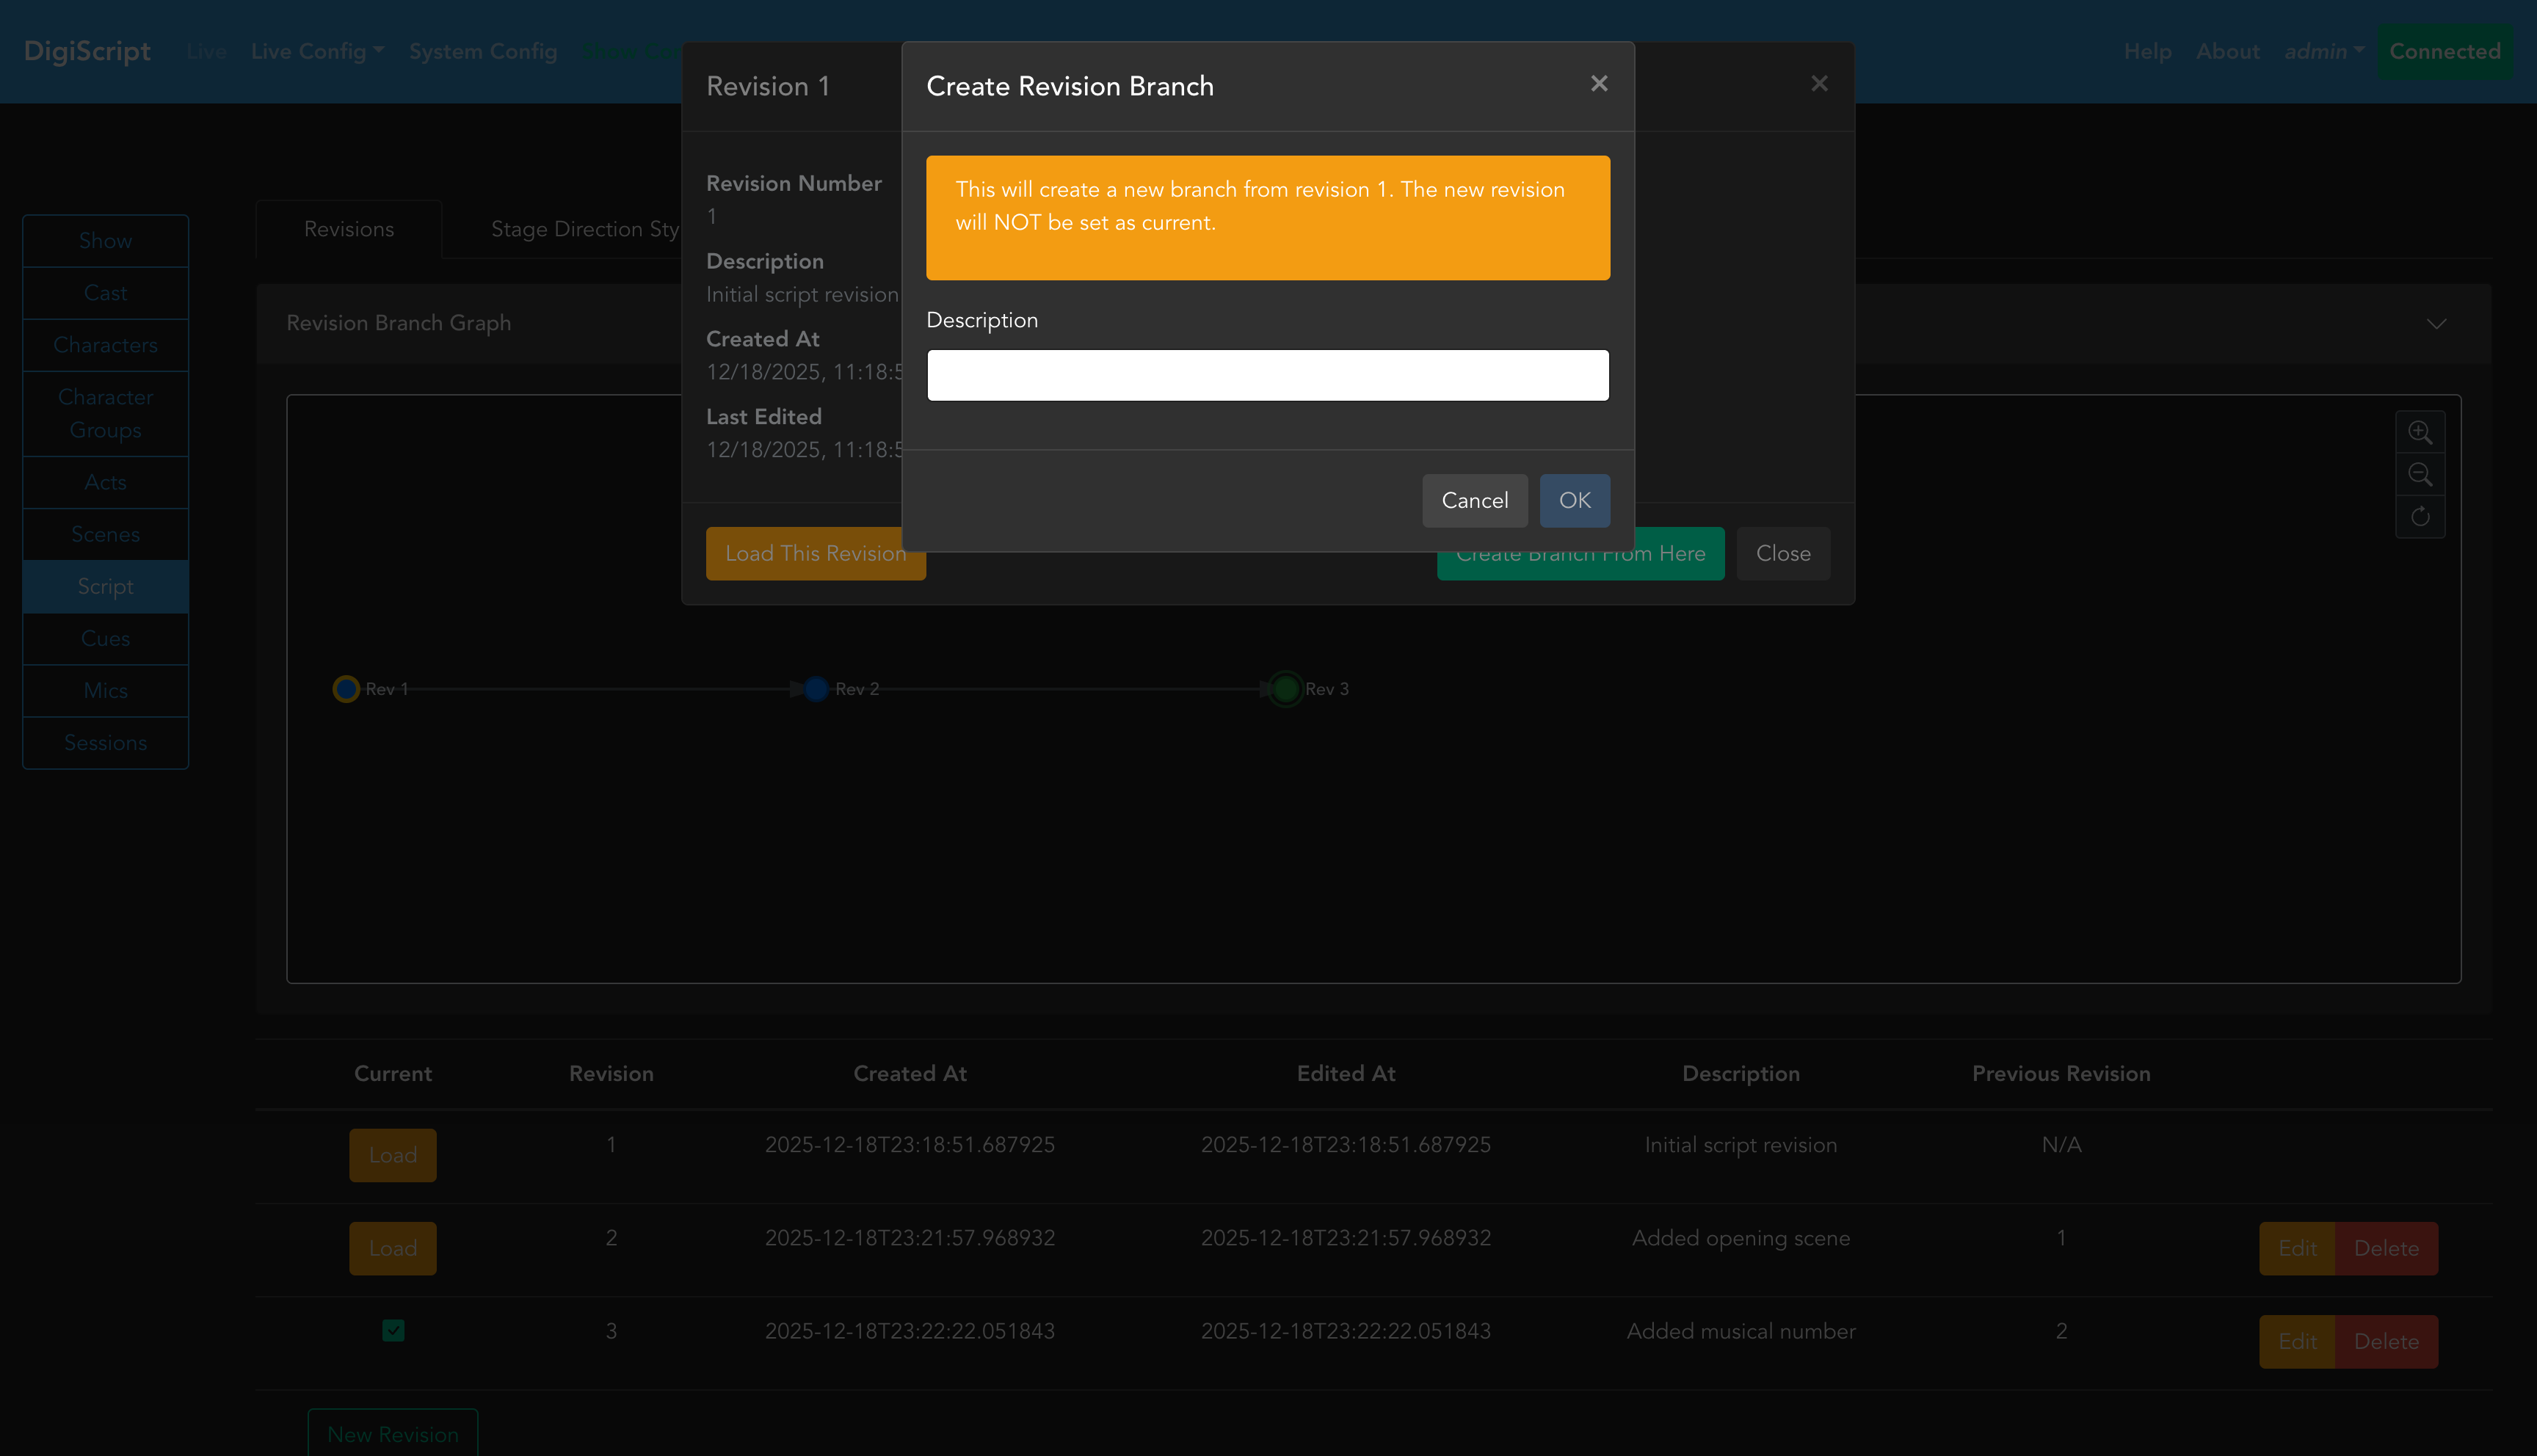Open the Live Config dropdown
Screen dimensions: 2537x1456
point(317,51)
